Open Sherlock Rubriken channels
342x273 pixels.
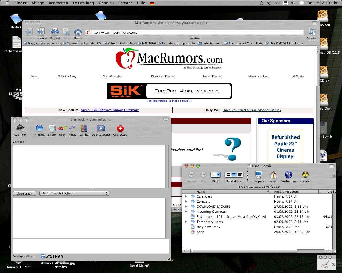[x=20, y=130]
